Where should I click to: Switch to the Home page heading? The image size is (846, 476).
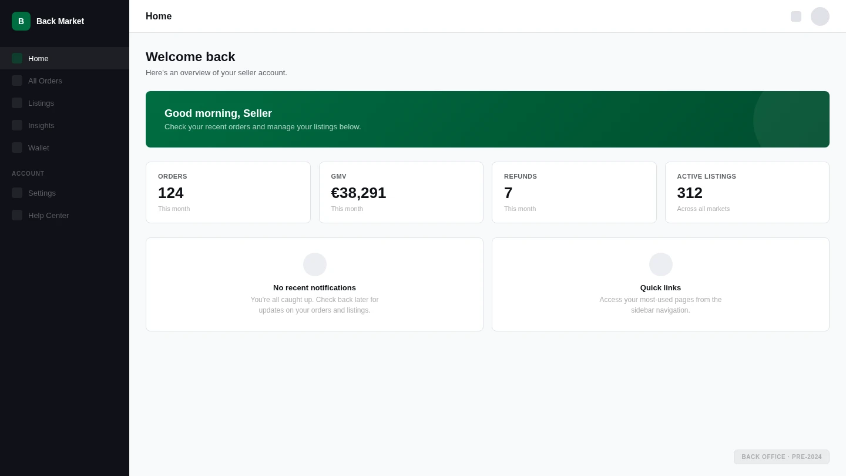pyautogui.click(x=159, y=16)
